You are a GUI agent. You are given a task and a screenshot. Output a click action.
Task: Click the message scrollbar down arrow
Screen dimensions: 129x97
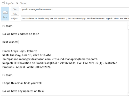point(128,94)
